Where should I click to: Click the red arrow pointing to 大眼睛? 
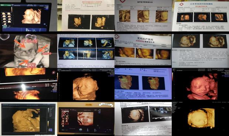20,44
